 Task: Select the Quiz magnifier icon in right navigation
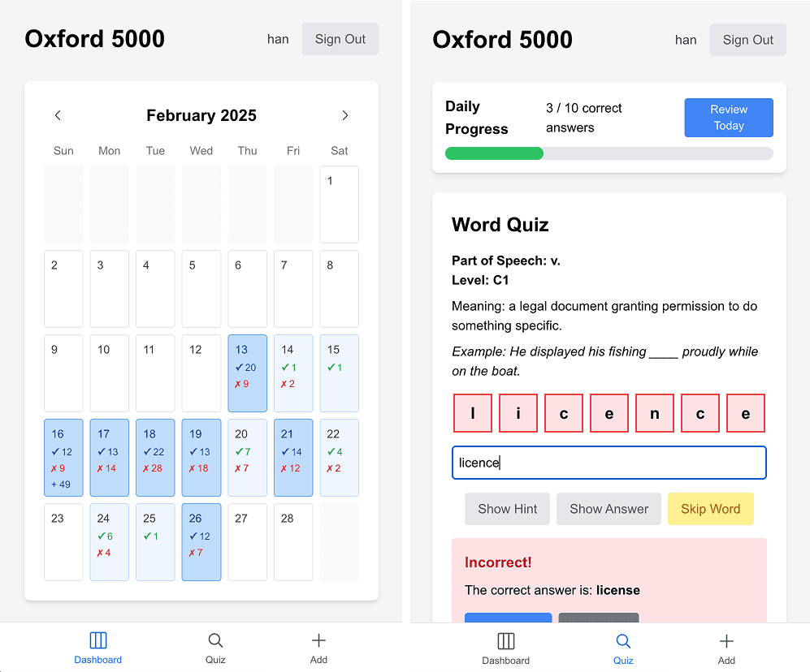pos(623,641)
